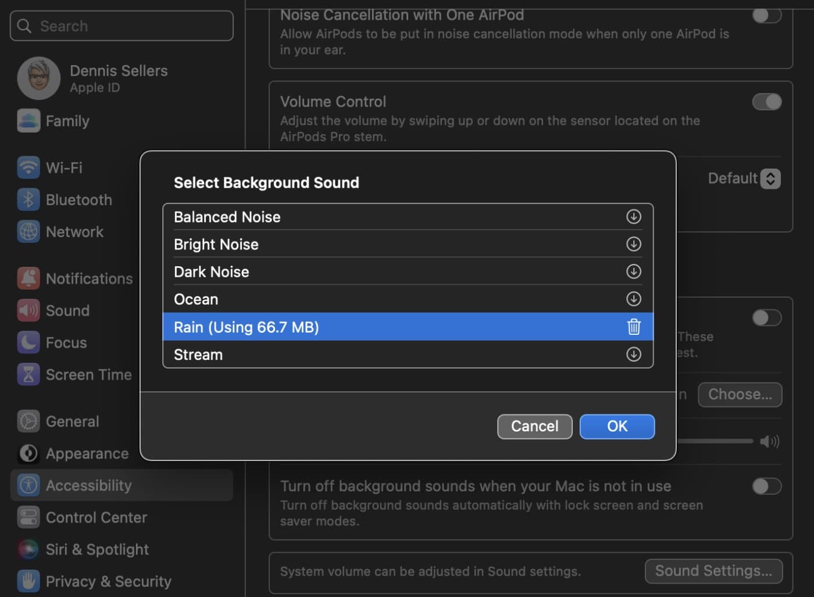The height and width of the screenshot is (597, 814).
Task: Delete the downloaded Rain sound
Action: [x=634, y=327]
